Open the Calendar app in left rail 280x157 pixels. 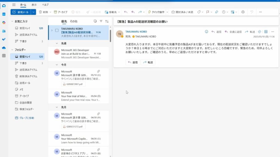click(x=4, y=14)
